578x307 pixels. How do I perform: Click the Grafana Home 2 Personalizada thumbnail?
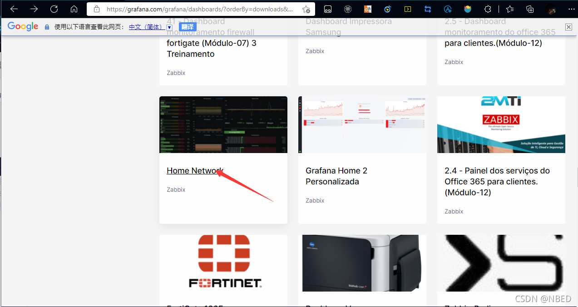pos(362,124)
